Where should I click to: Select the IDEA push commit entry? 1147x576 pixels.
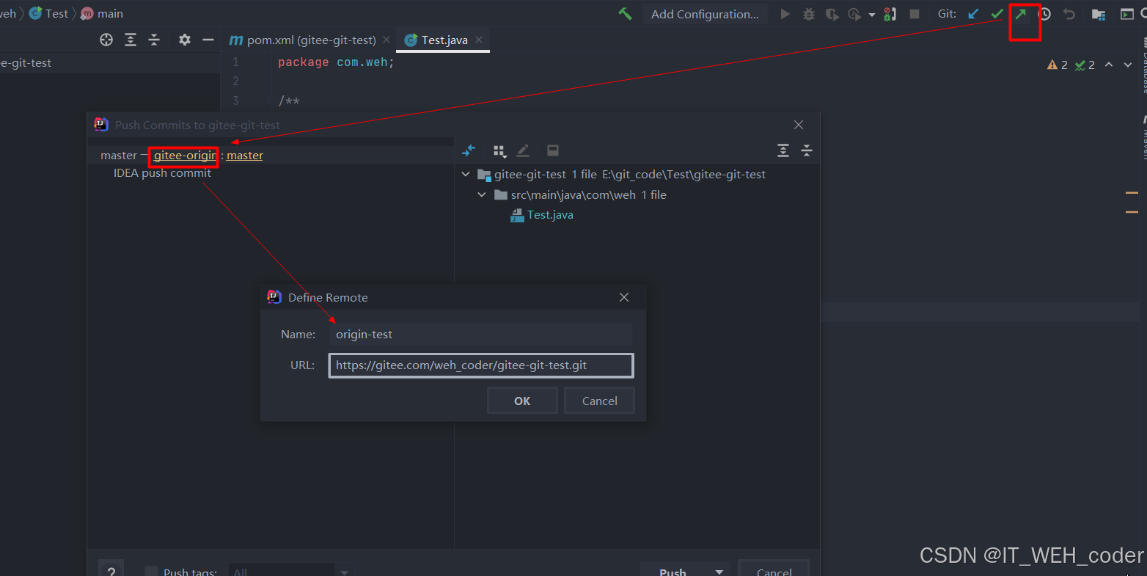point(162,173)
